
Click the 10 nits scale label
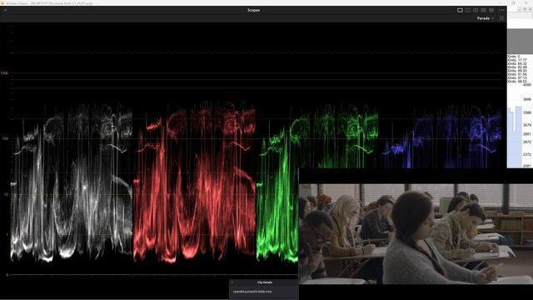click(x=6, y=194)
